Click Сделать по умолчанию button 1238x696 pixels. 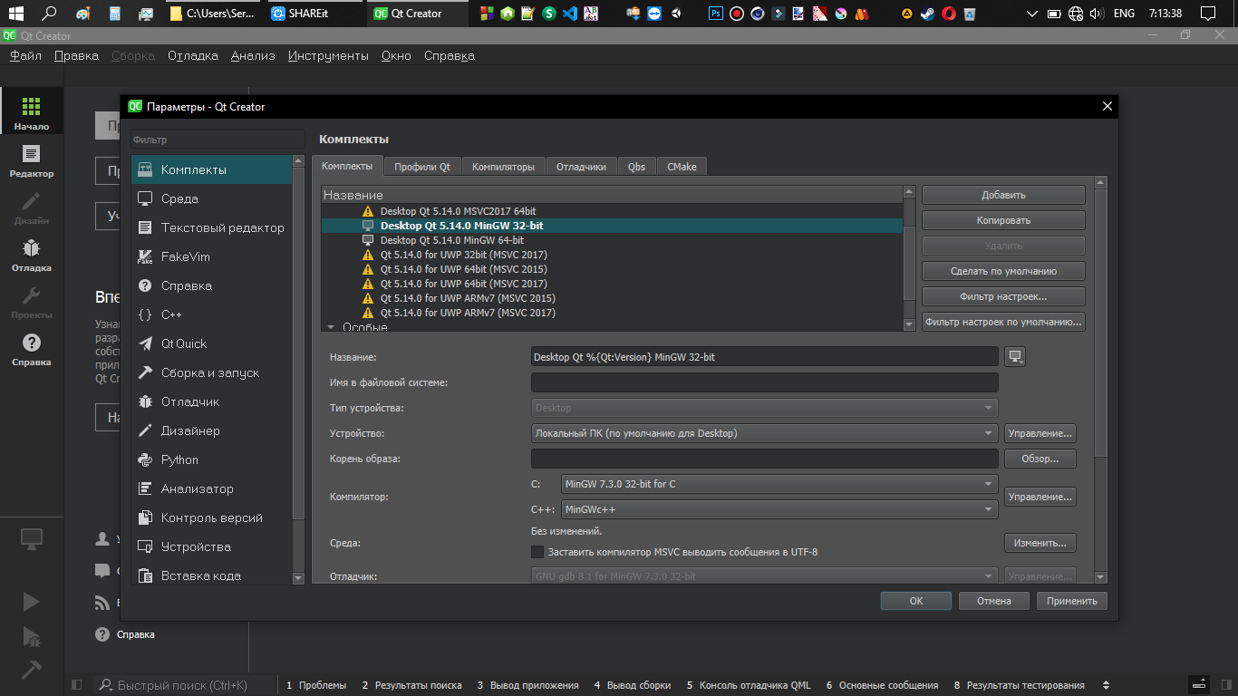pos(1003,271)
